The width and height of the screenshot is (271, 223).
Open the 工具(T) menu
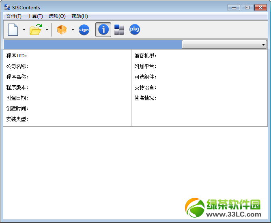35,16
